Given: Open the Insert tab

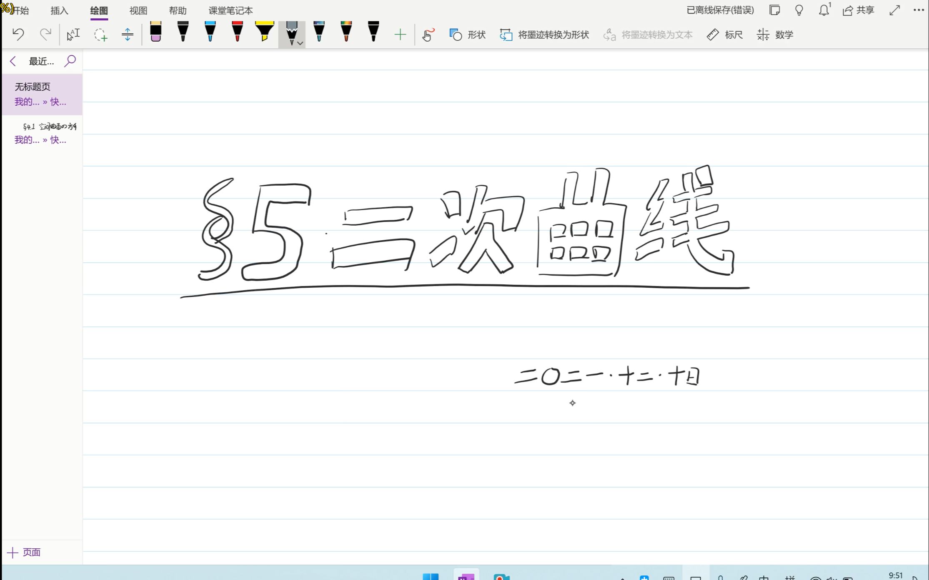Looking at the screenshot, I should [59, 10].
